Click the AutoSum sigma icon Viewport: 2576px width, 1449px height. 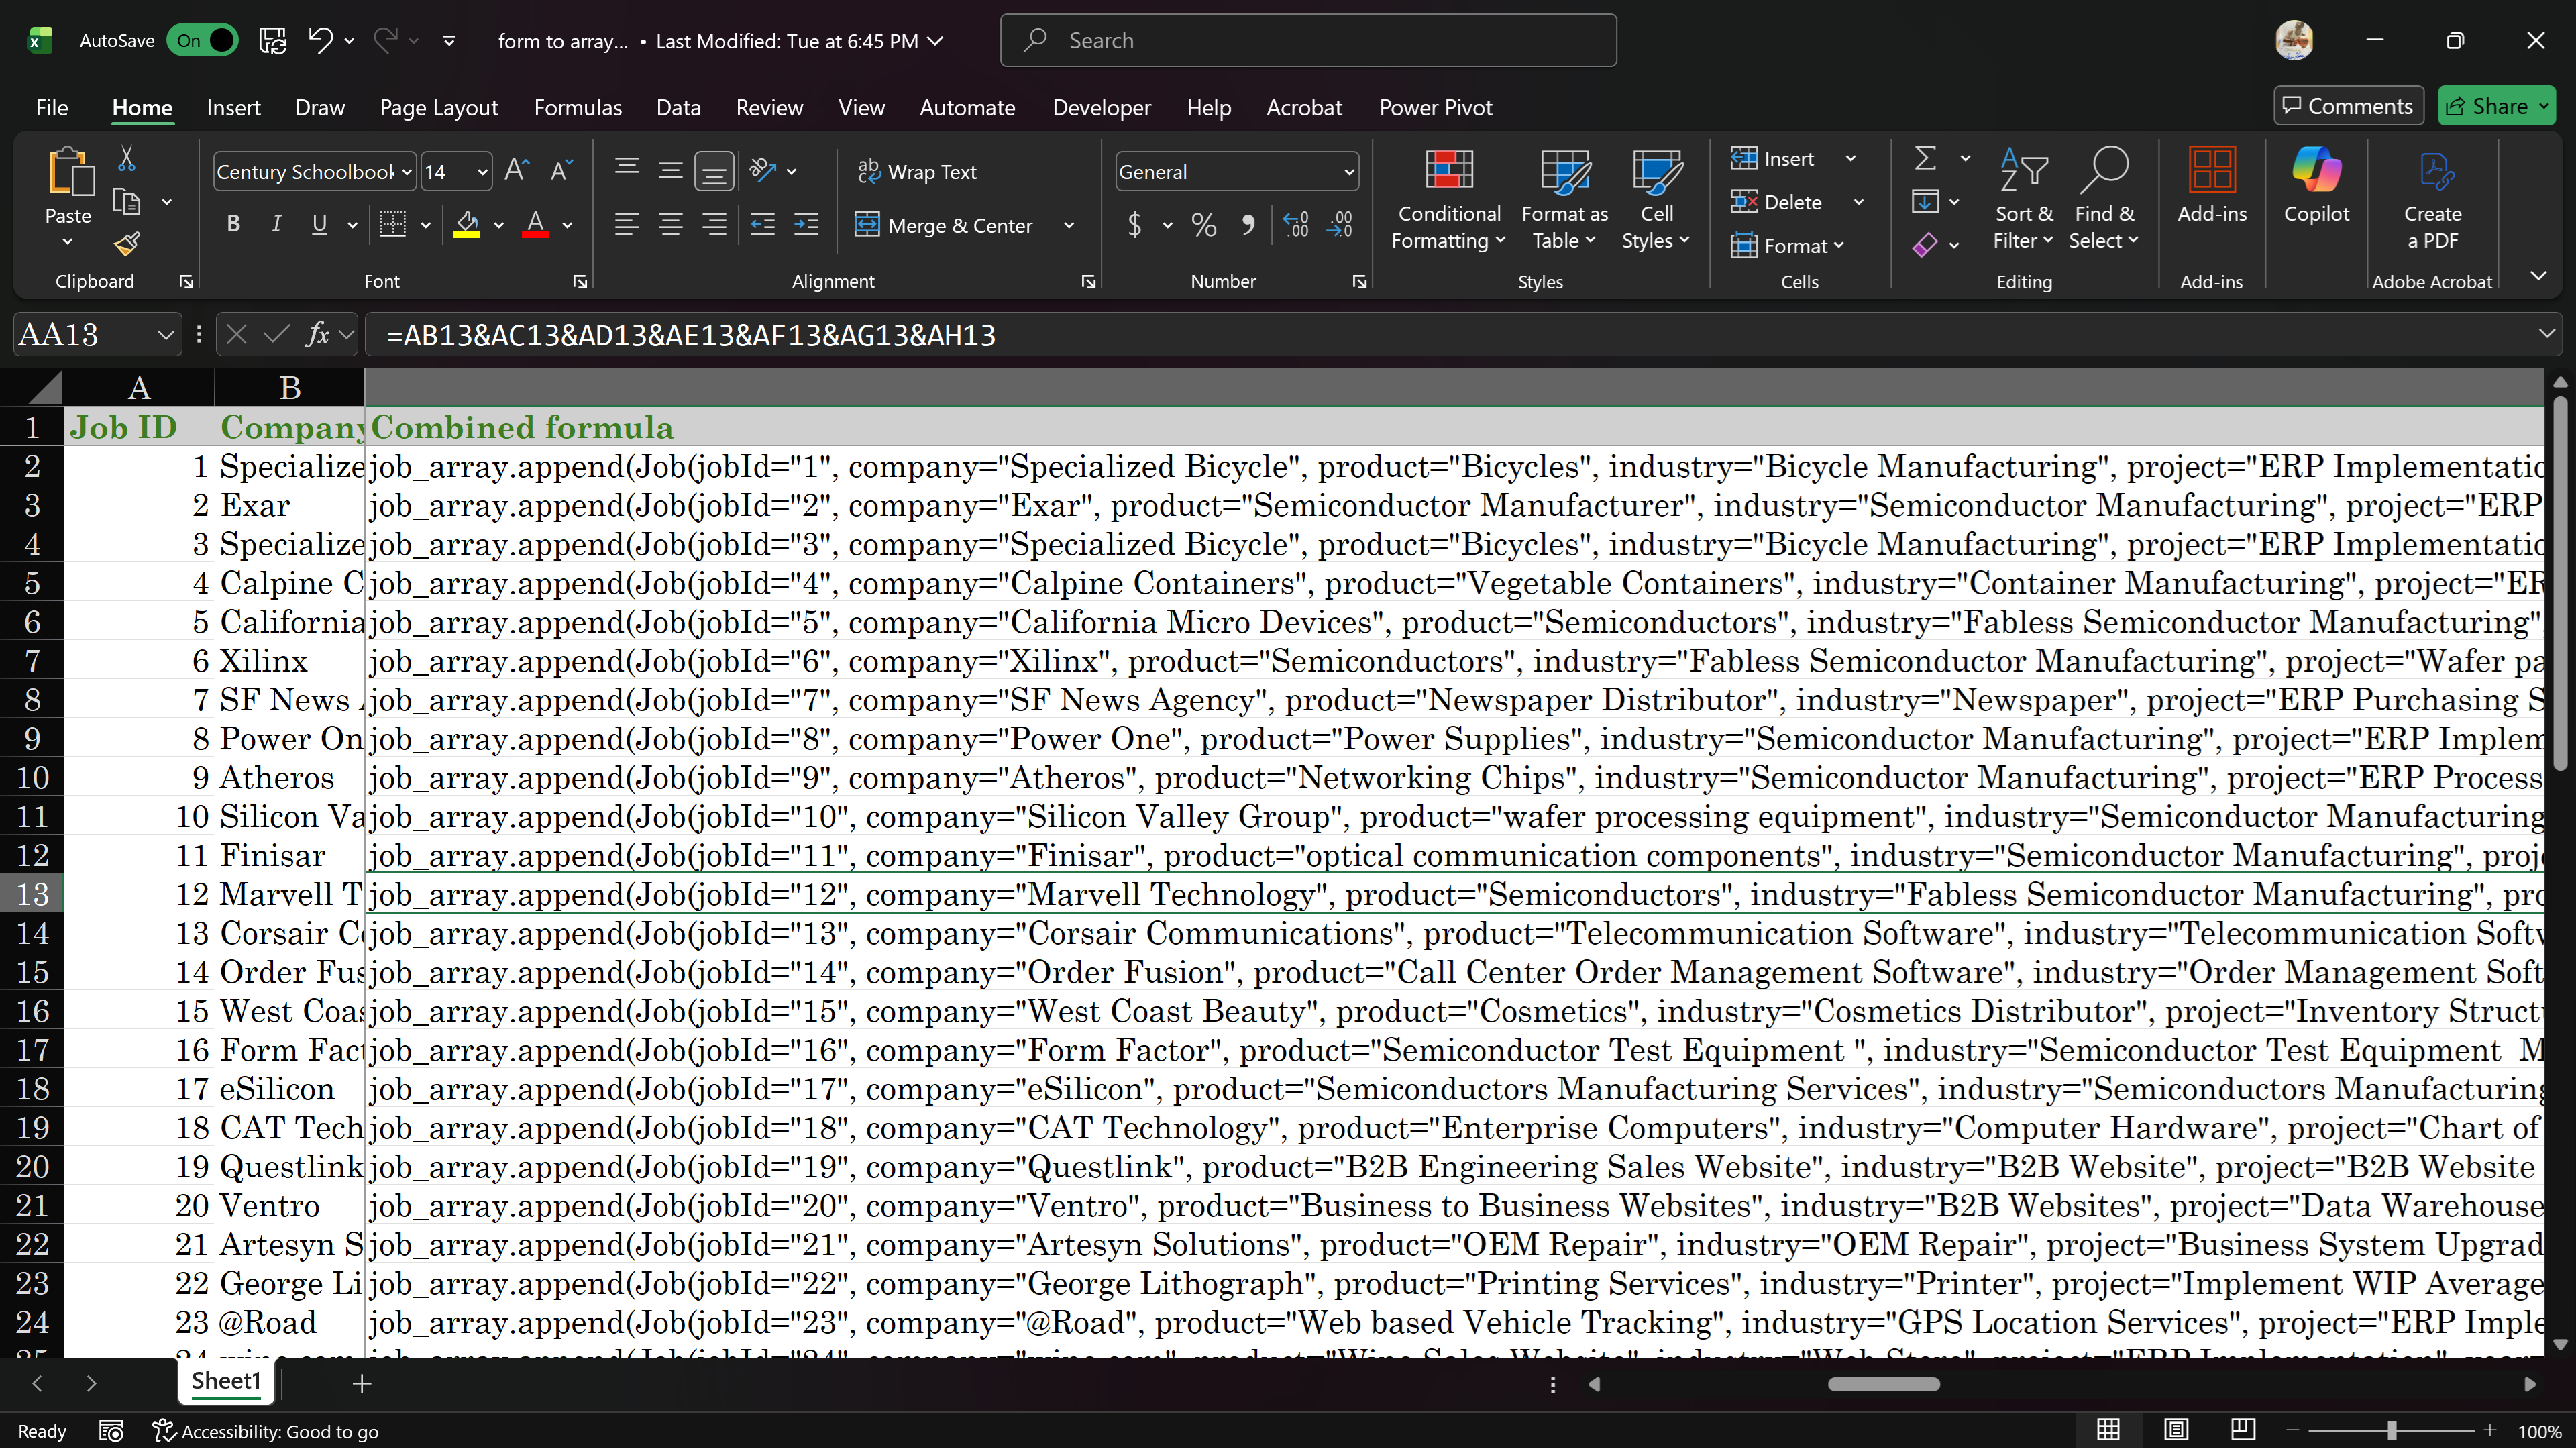pos(1925,158)
